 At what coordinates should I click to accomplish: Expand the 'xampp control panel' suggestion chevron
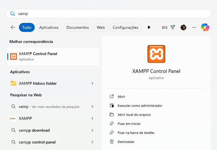(x=93, y=142)
